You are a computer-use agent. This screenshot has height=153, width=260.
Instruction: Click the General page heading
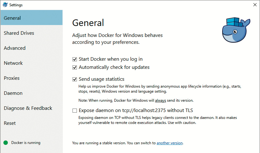coord(88,23)
